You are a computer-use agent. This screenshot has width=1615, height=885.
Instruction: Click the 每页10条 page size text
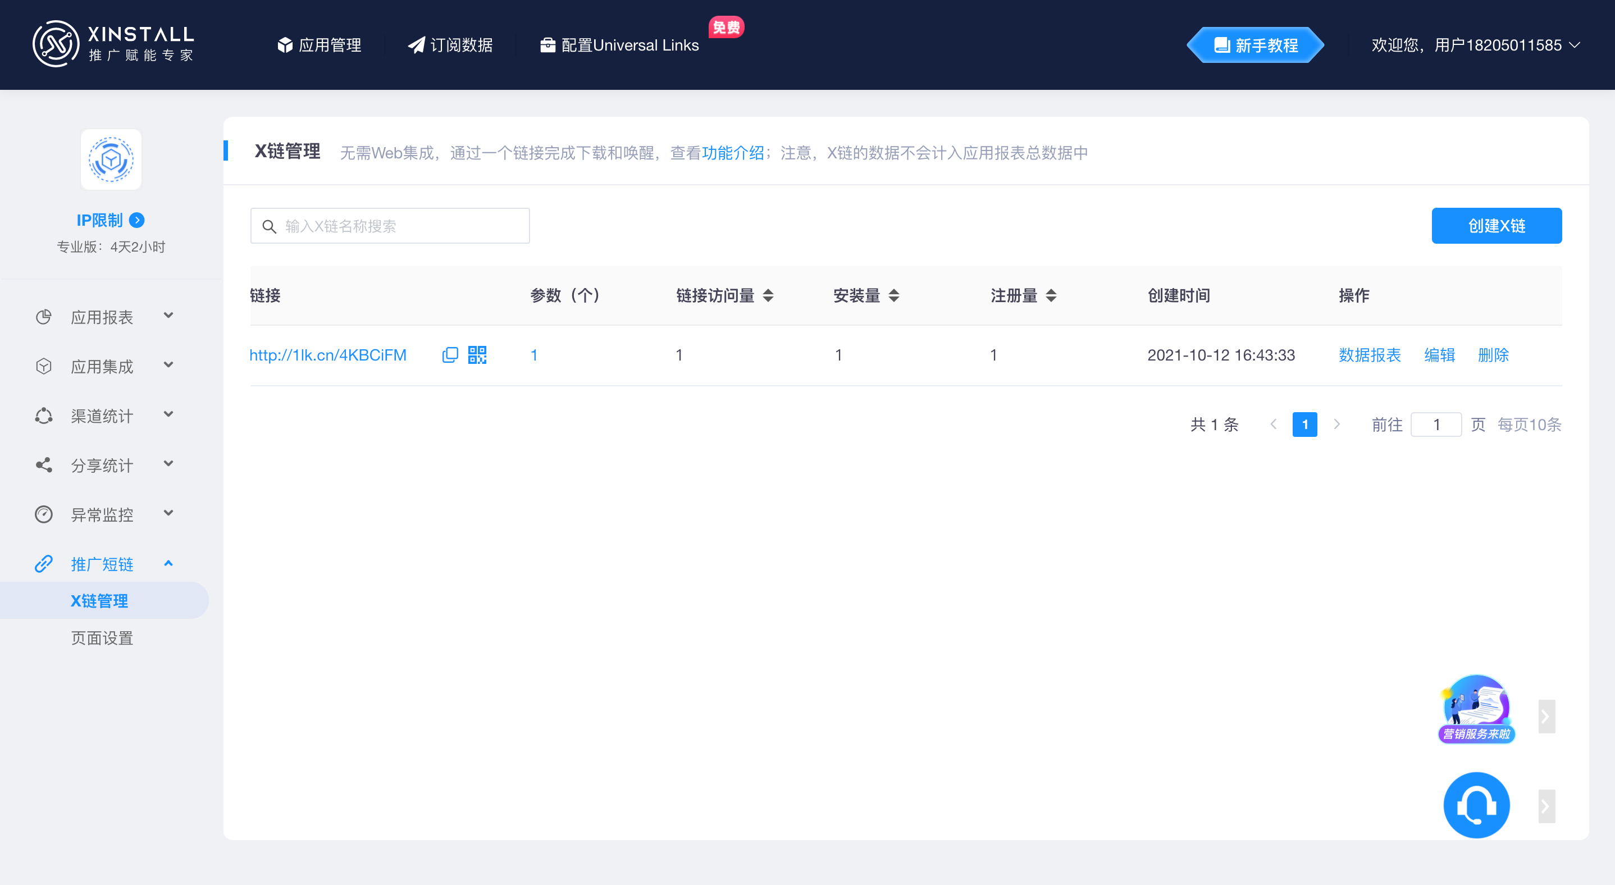tap(1529, 425)
